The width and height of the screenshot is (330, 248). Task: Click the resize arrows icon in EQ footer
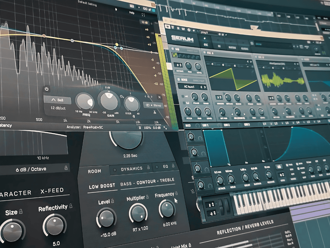pyautogui.click(x=165, y=128)
